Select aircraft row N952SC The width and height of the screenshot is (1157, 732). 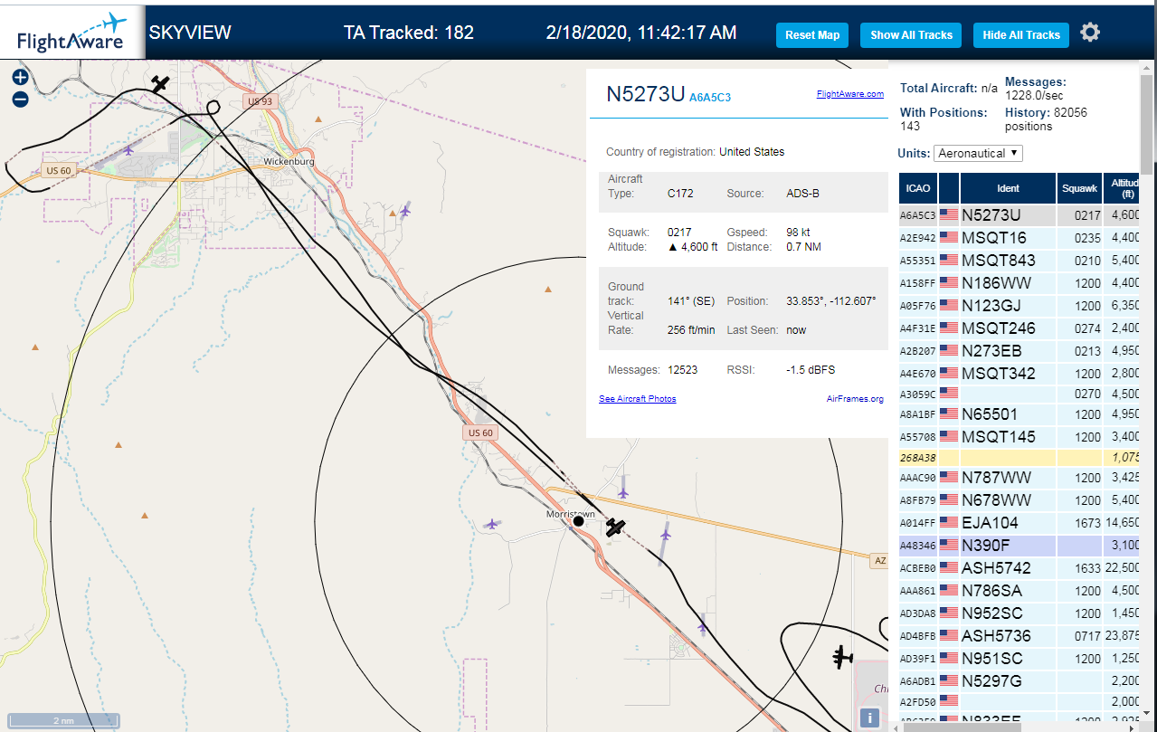[1019, 613]
